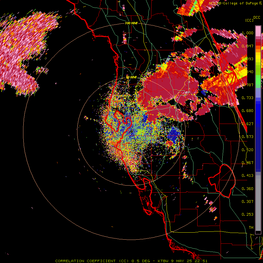This screenshot has height=263, width=263.
Task: Select the 0.520 legend value
Action: pyautogui.click(x=248, y=150)
